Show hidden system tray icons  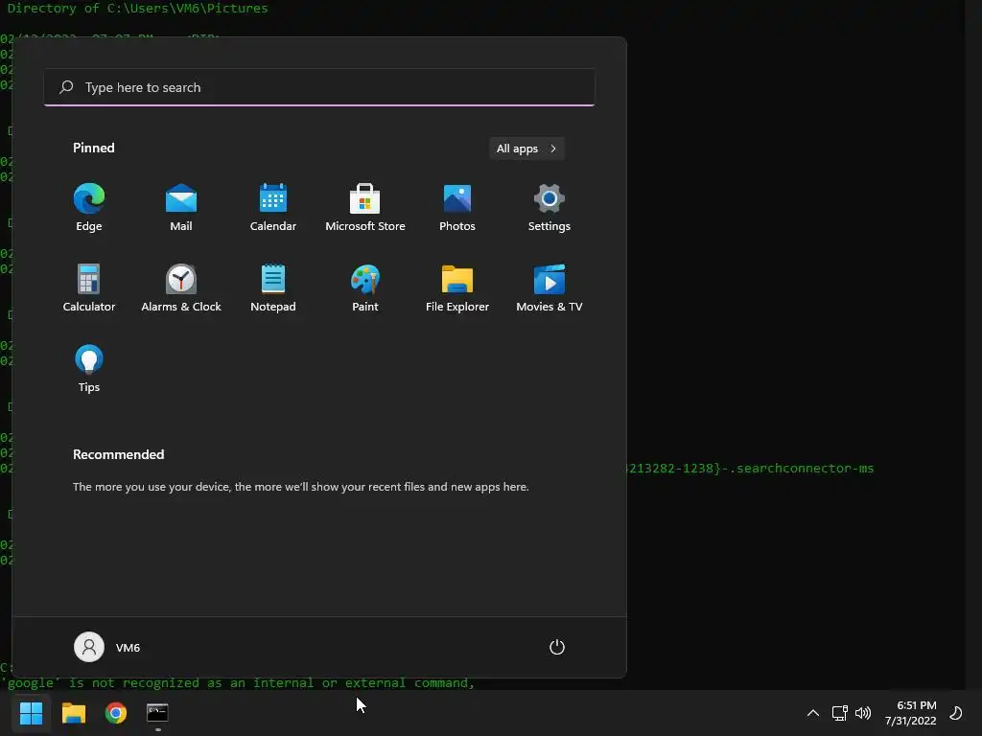click(x=813, y=713)
